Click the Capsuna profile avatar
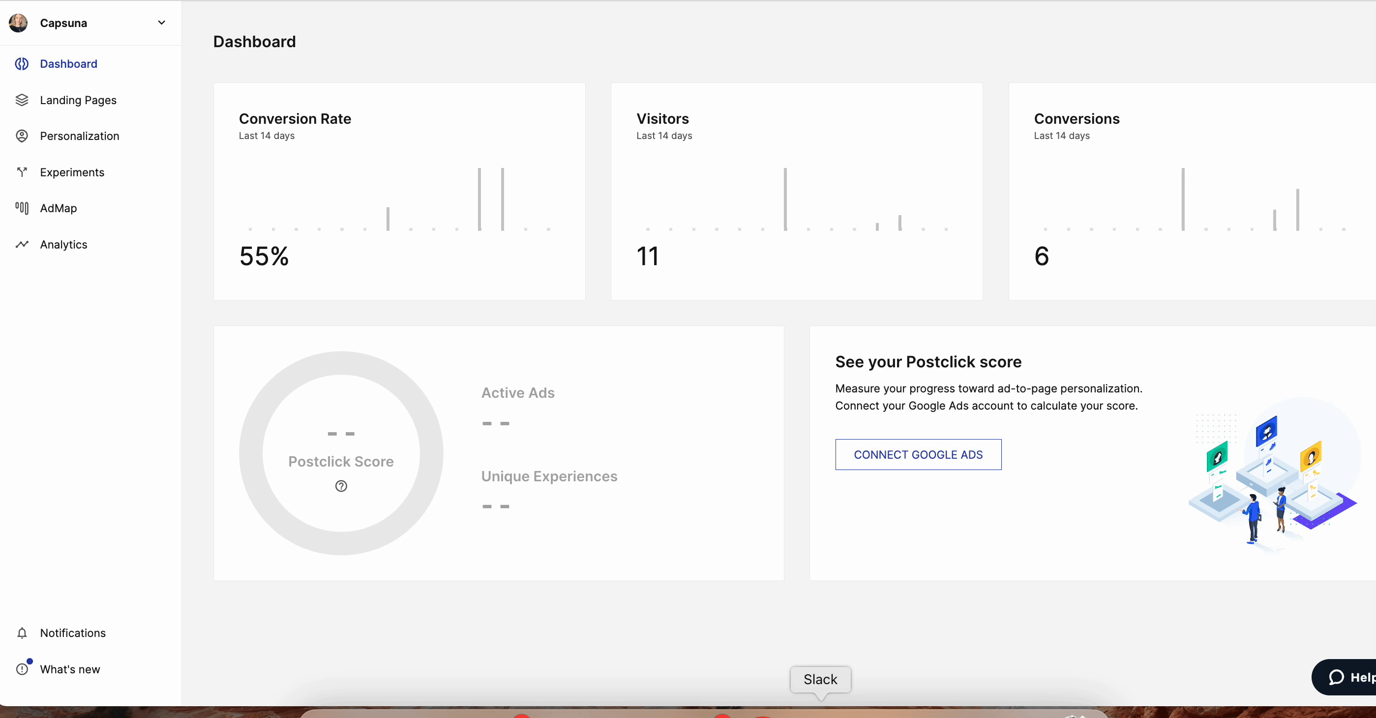This screenshot has height=718, width=1376. click(18, 23)
